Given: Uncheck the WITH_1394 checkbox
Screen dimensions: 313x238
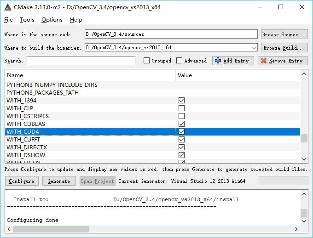Looking at the screenshot, I should pyautogui.click(x=181, y=101).
